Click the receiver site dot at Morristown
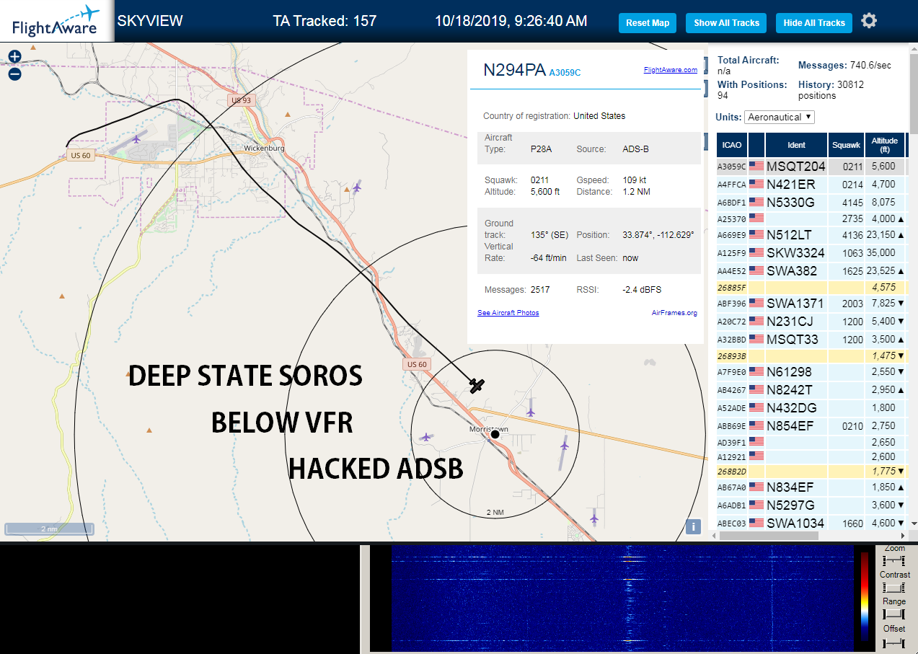The width and height of the screenshot is (918, 654). click(495, 434)
